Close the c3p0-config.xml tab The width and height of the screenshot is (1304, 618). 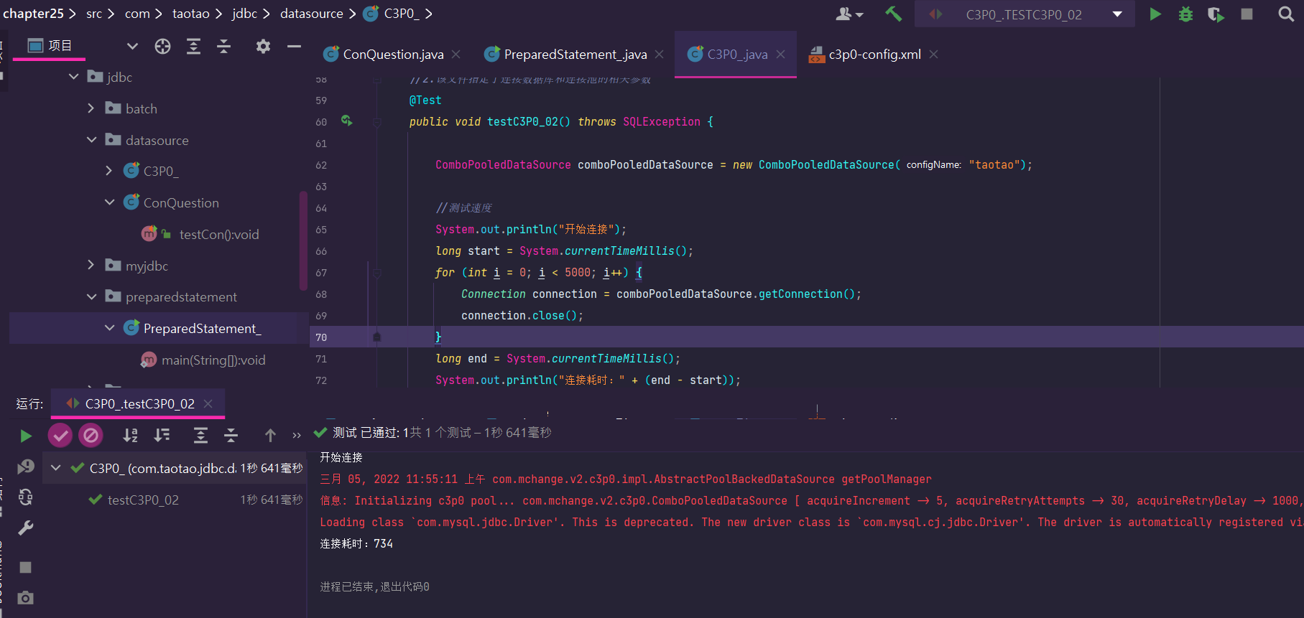pyautogui.click(x=933, y=54)
